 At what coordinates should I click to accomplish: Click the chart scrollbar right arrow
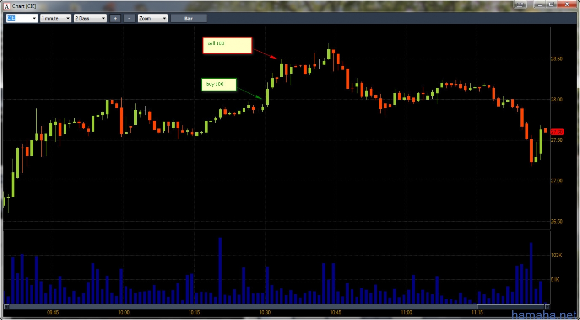coord(547,306)
